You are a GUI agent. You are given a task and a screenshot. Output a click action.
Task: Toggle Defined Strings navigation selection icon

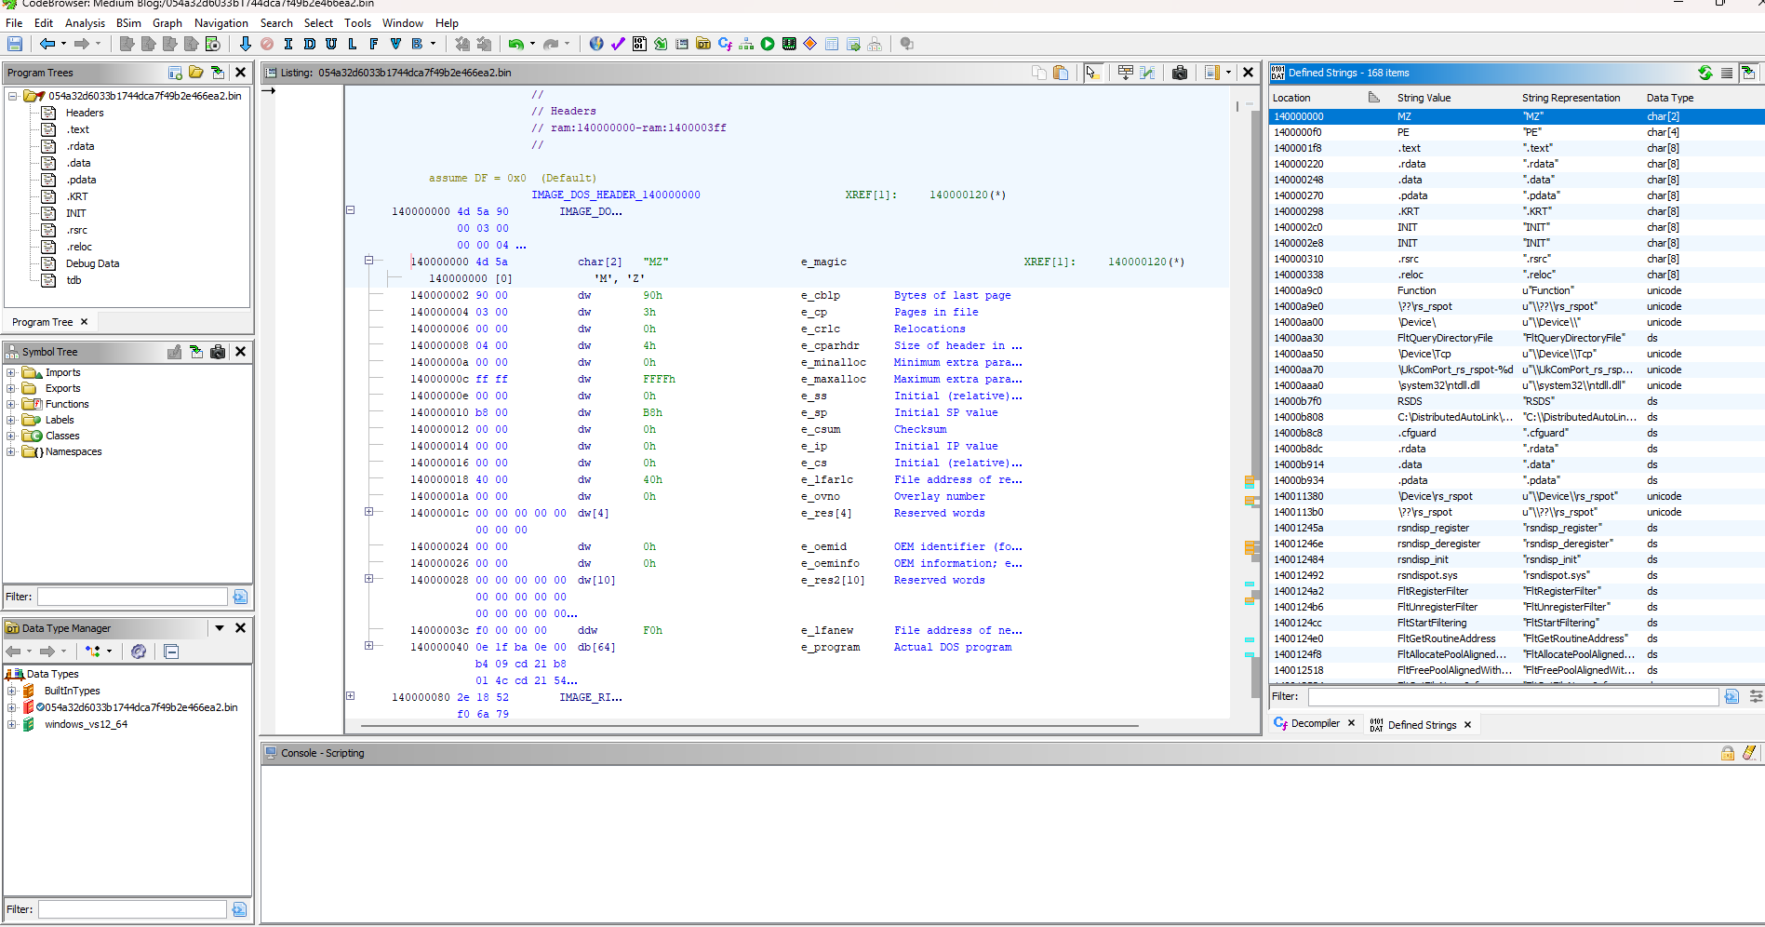[x=1748, y=73]
